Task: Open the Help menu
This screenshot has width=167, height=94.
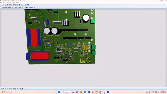Action: [x=17, y=3]
